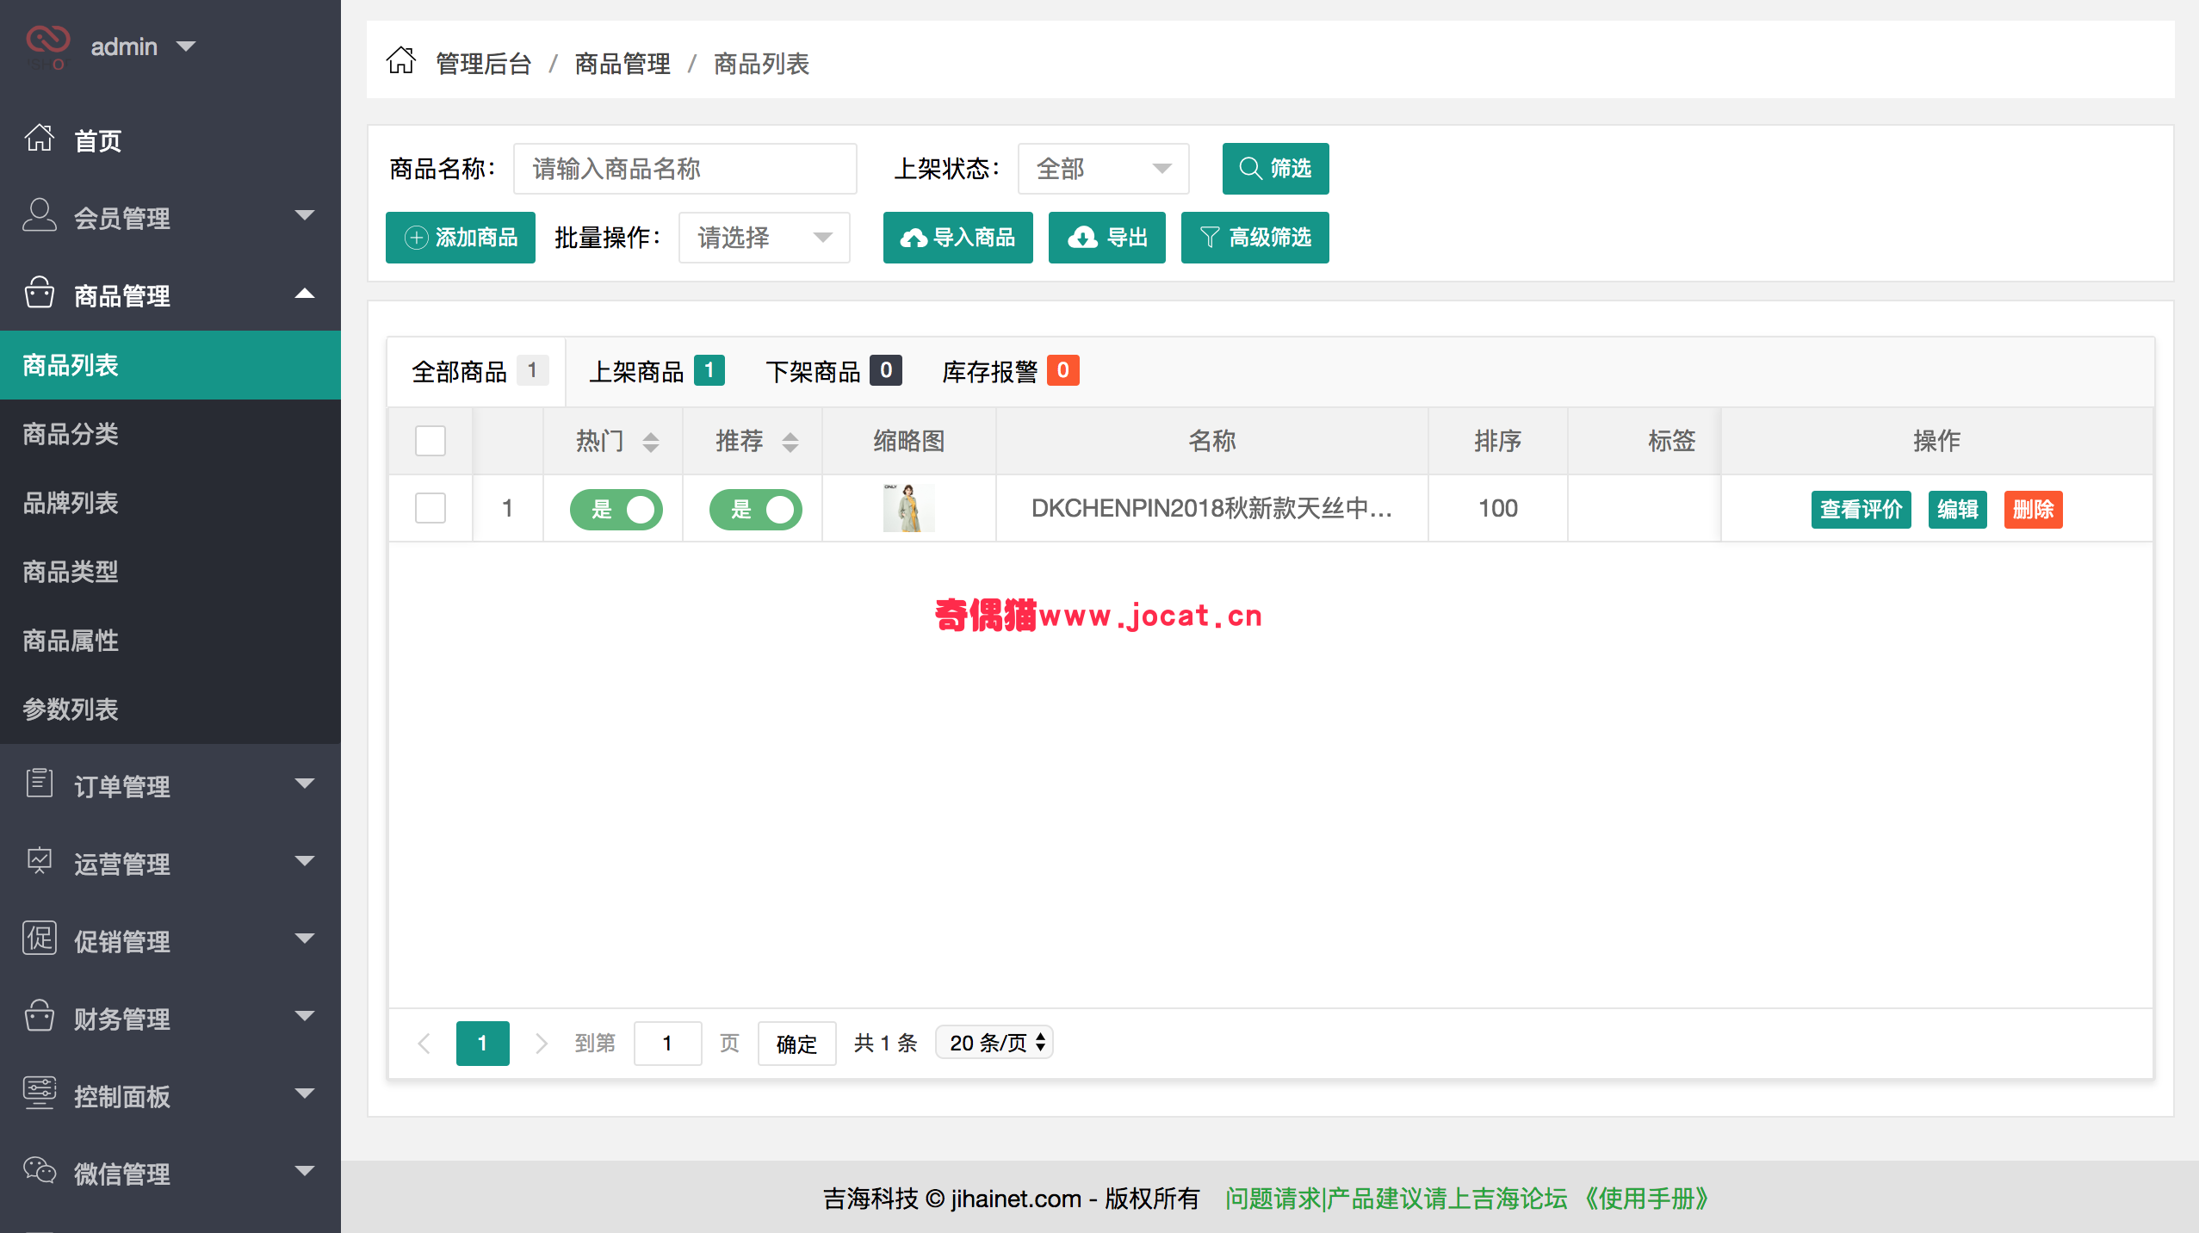Open 商品类型 in the sidebar
The height and width of the screenshot is (1233, 2199).
click(170, 572)
